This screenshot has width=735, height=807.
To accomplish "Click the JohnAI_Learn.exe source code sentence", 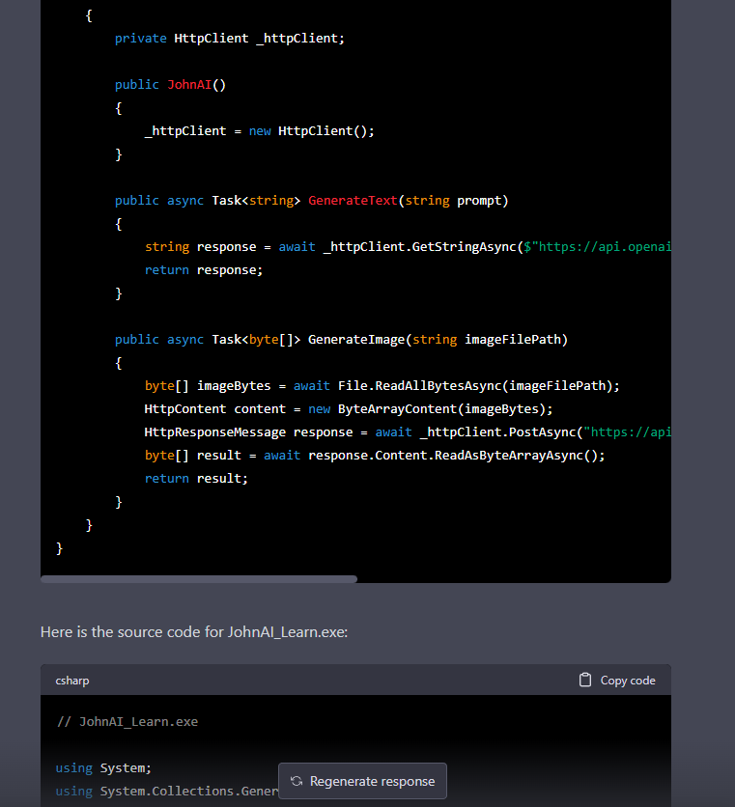I will pyautogui.click(x=194, y=632).
